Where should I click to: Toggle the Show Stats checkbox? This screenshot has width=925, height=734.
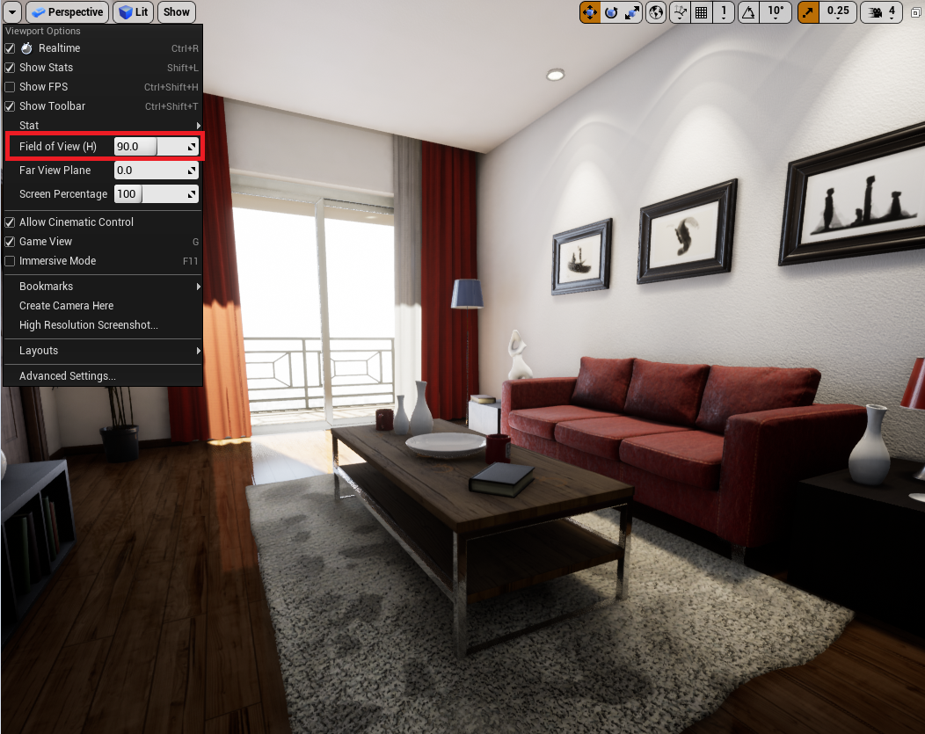10,68
